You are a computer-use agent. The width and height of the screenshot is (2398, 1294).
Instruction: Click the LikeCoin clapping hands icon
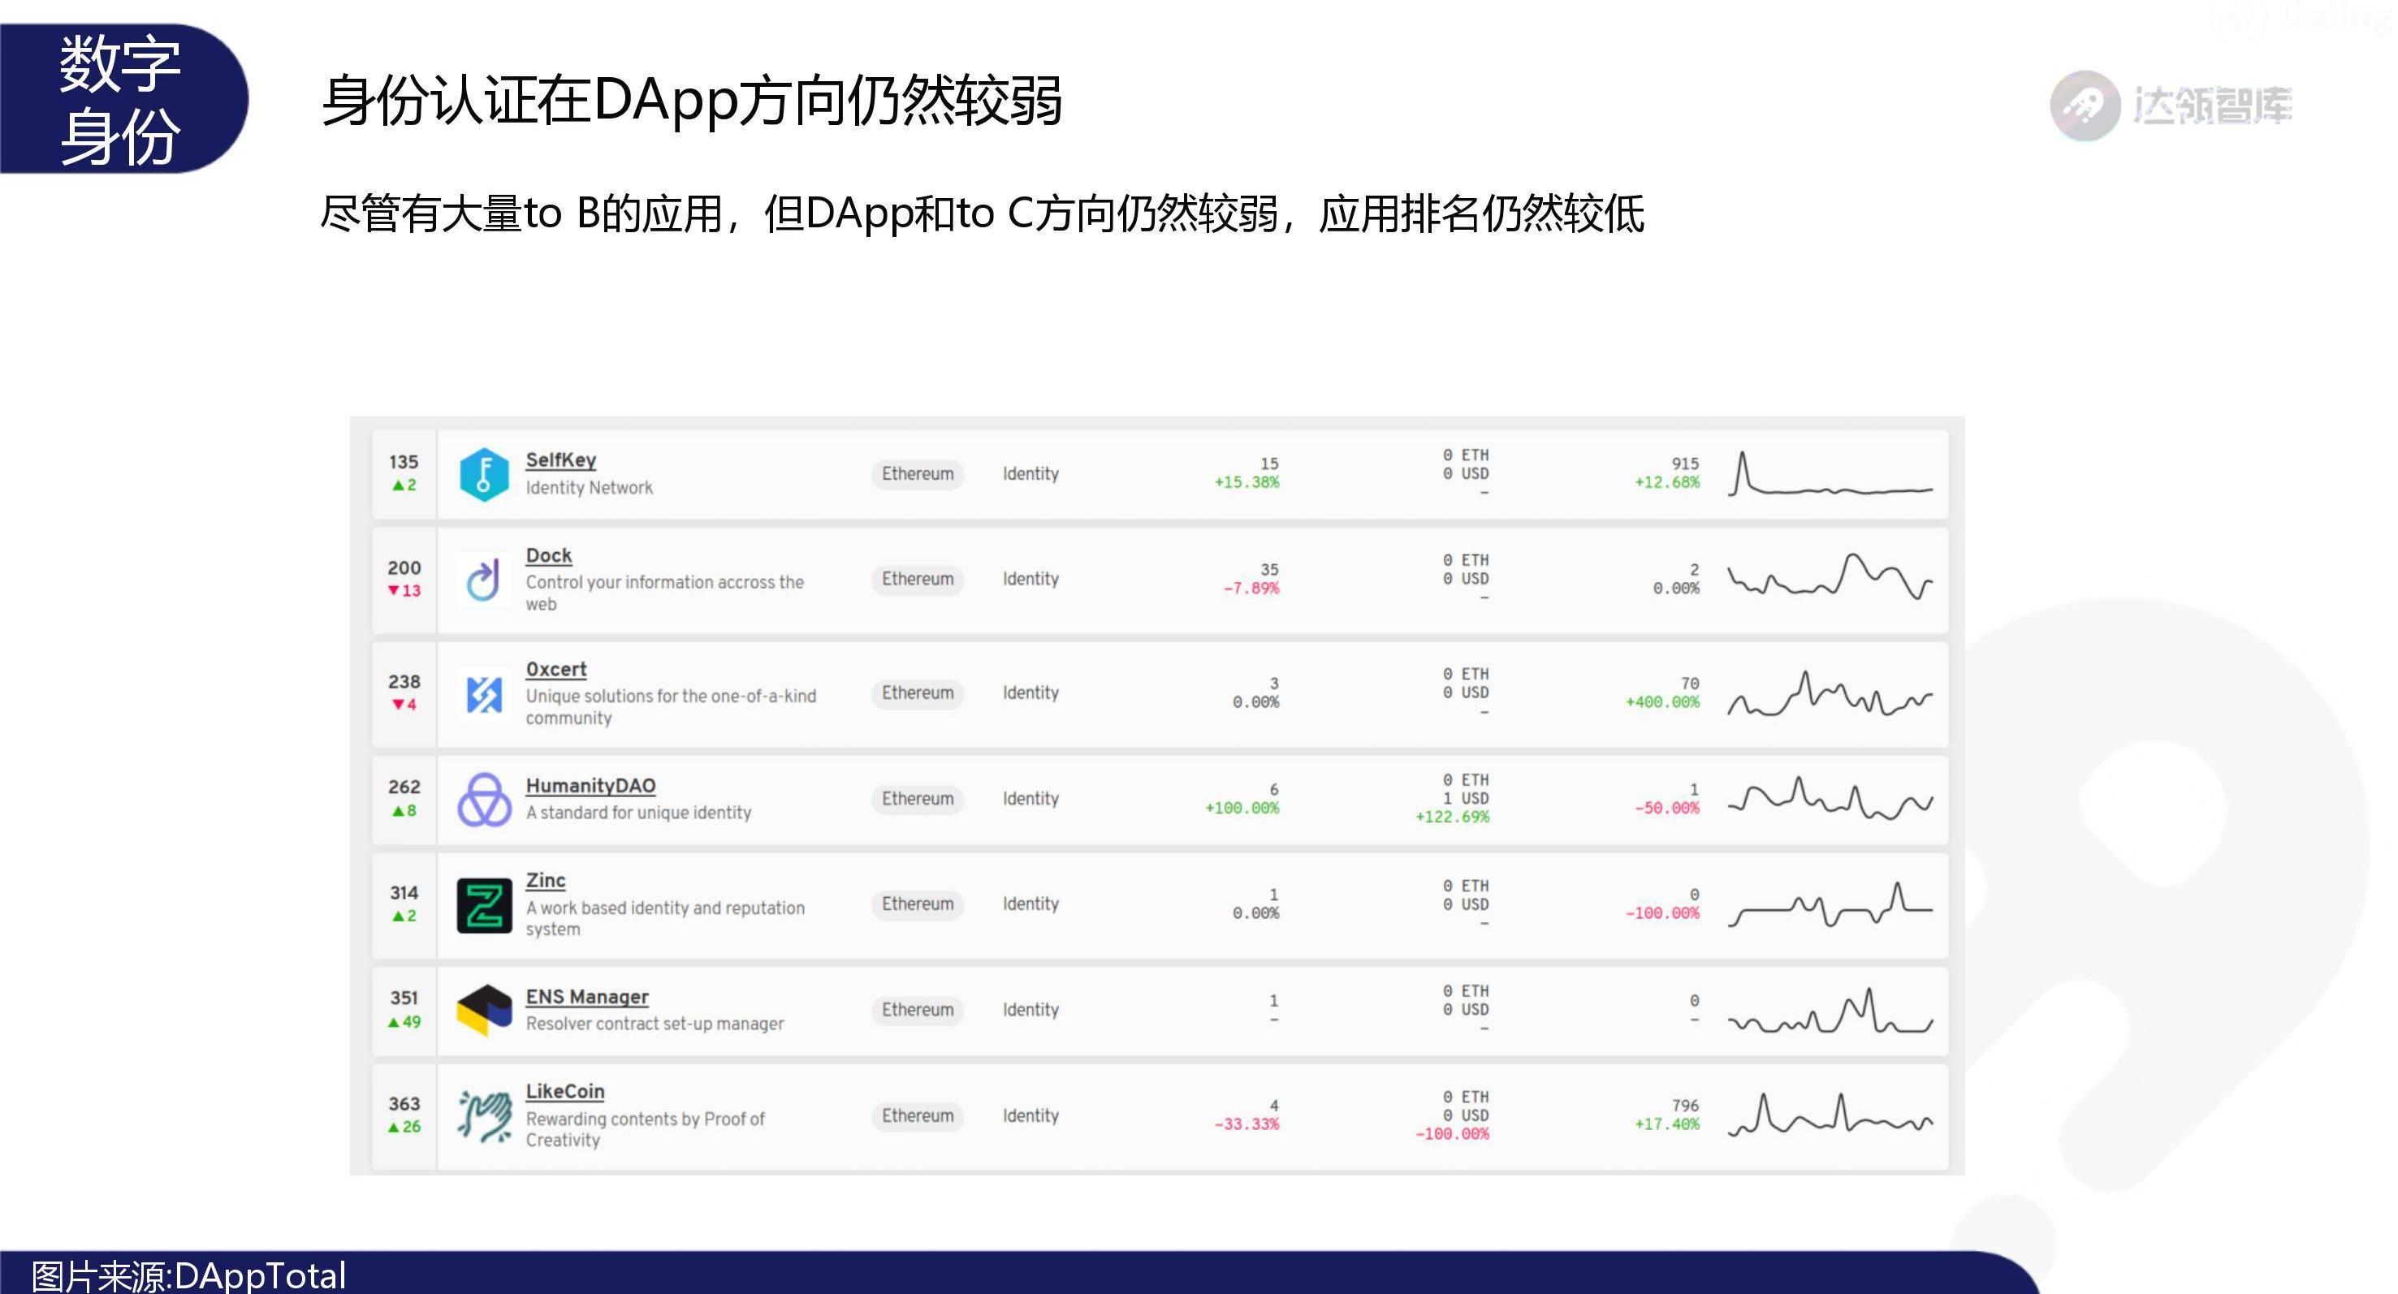pyautogui.click(x=484, y=1115)
